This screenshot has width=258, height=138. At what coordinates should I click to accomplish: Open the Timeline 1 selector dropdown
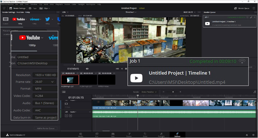click(x=131, y=12)
